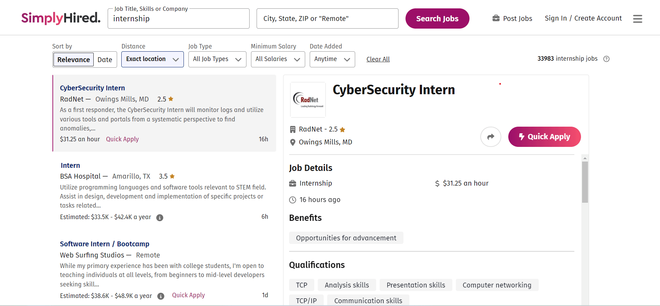This screenshot has width=660, height=306.
Task: Click info icon beside BSA Hospital salary estimate
Action: pos(160,218)
